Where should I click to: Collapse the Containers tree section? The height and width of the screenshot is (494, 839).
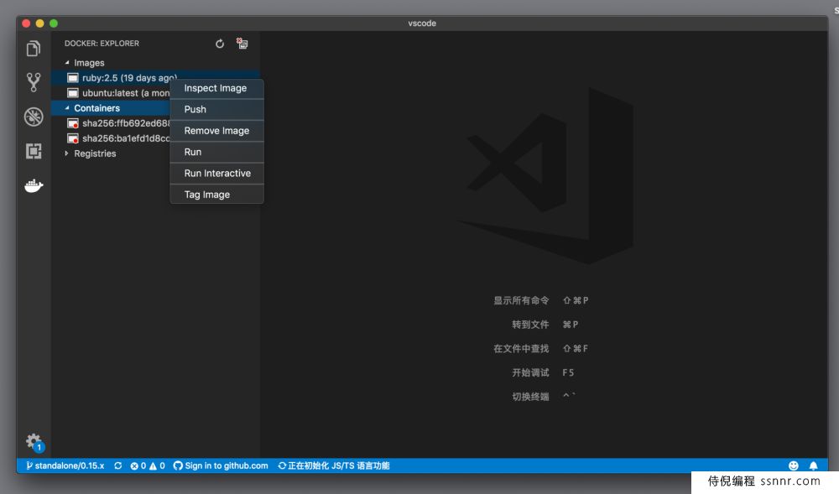(x=67, y=108)
